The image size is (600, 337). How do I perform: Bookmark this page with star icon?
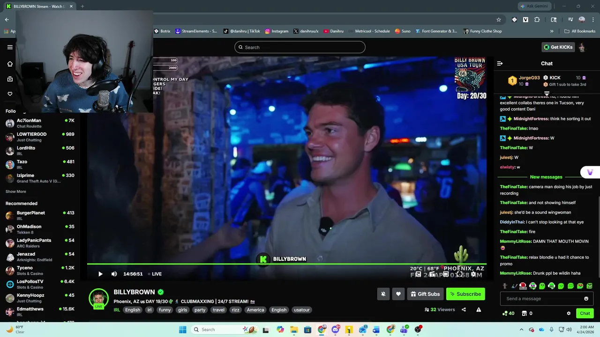point(499,20)
